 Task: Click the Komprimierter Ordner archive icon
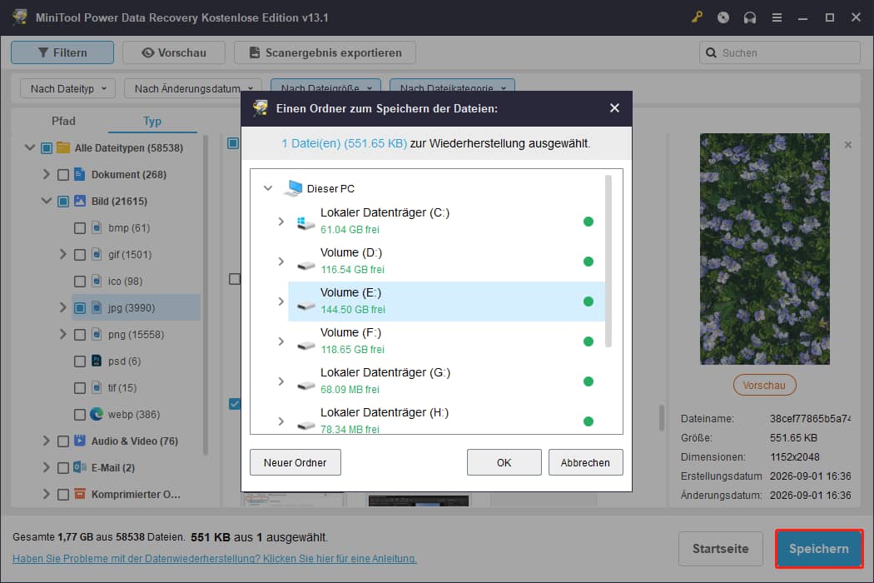click(80, 494)
